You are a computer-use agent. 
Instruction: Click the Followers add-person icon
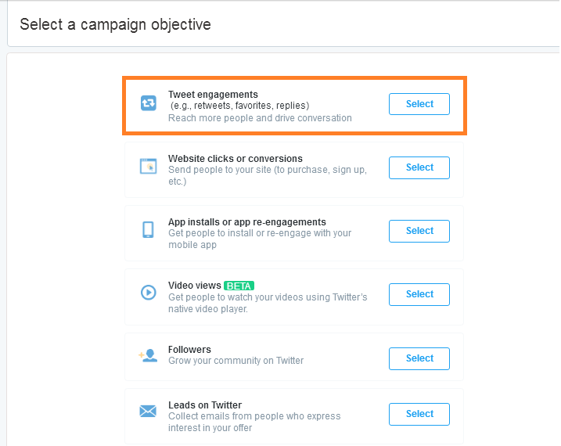[x=148, y=355]
